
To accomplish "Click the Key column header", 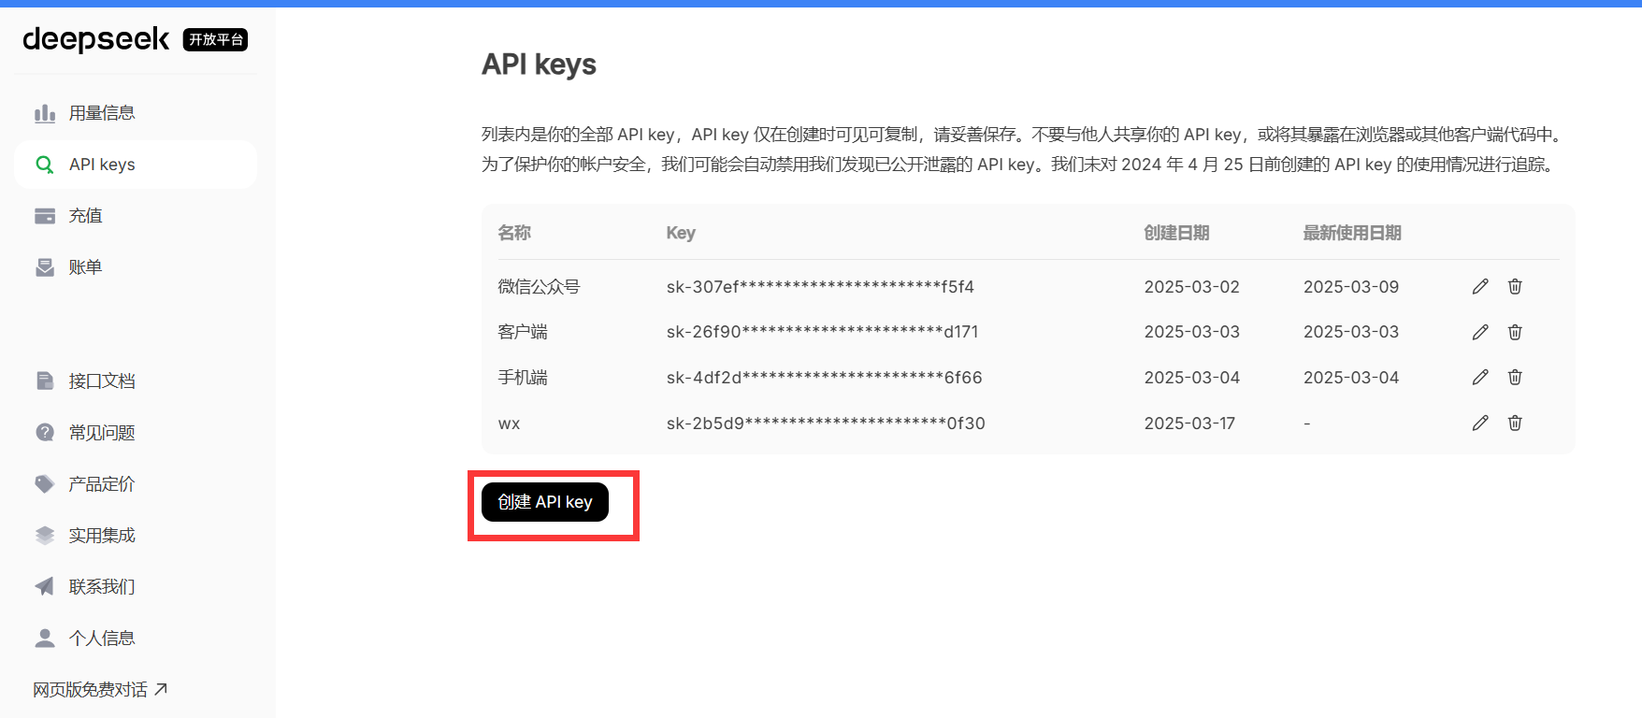I will point(681,233).
